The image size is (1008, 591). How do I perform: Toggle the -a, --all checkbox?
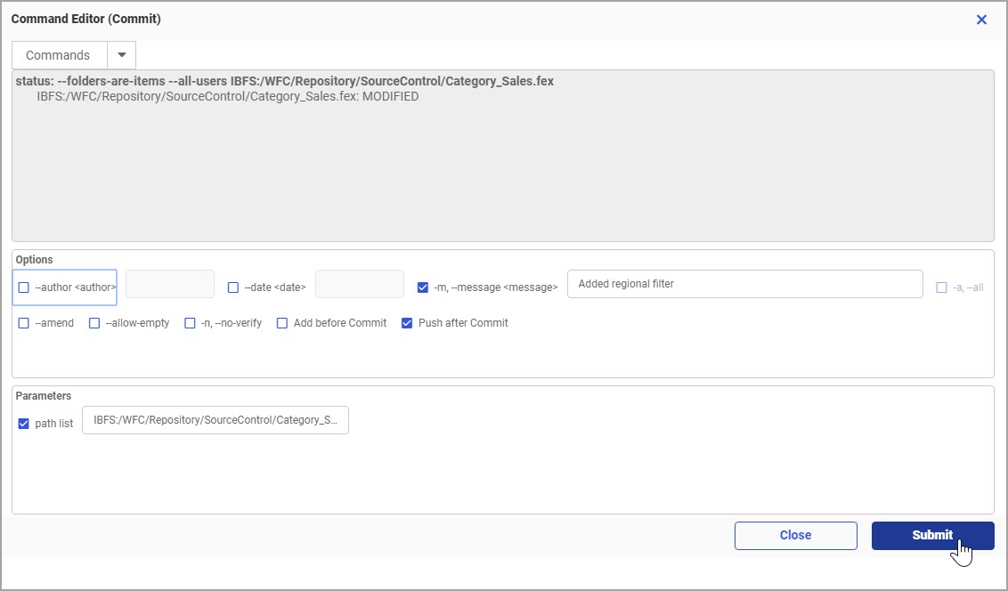click(x=942, y=287)
